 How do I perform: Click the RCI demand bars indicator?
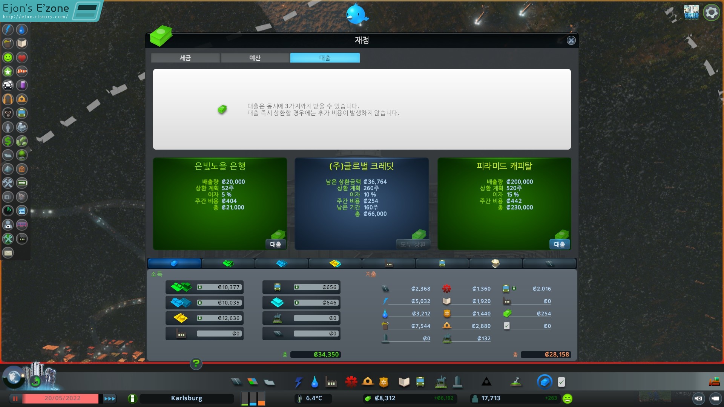click(x=253, y=398)
